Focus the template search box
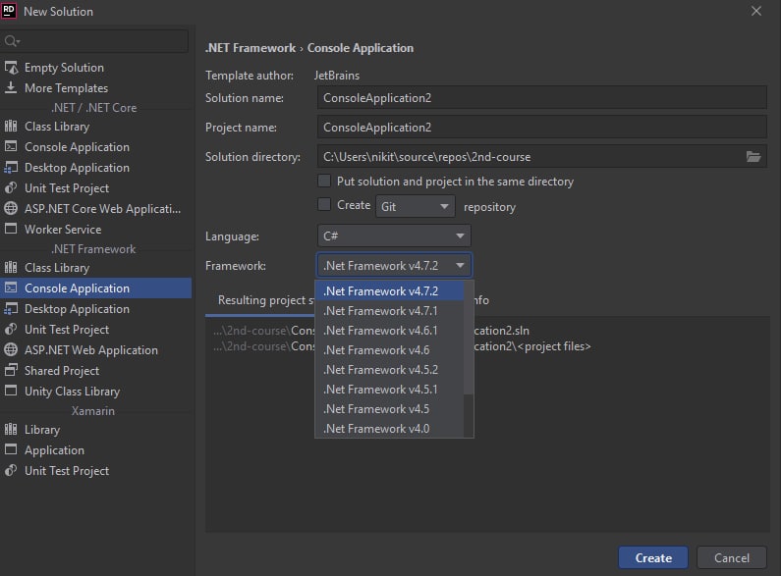The image size is (781, 576). 94,41
